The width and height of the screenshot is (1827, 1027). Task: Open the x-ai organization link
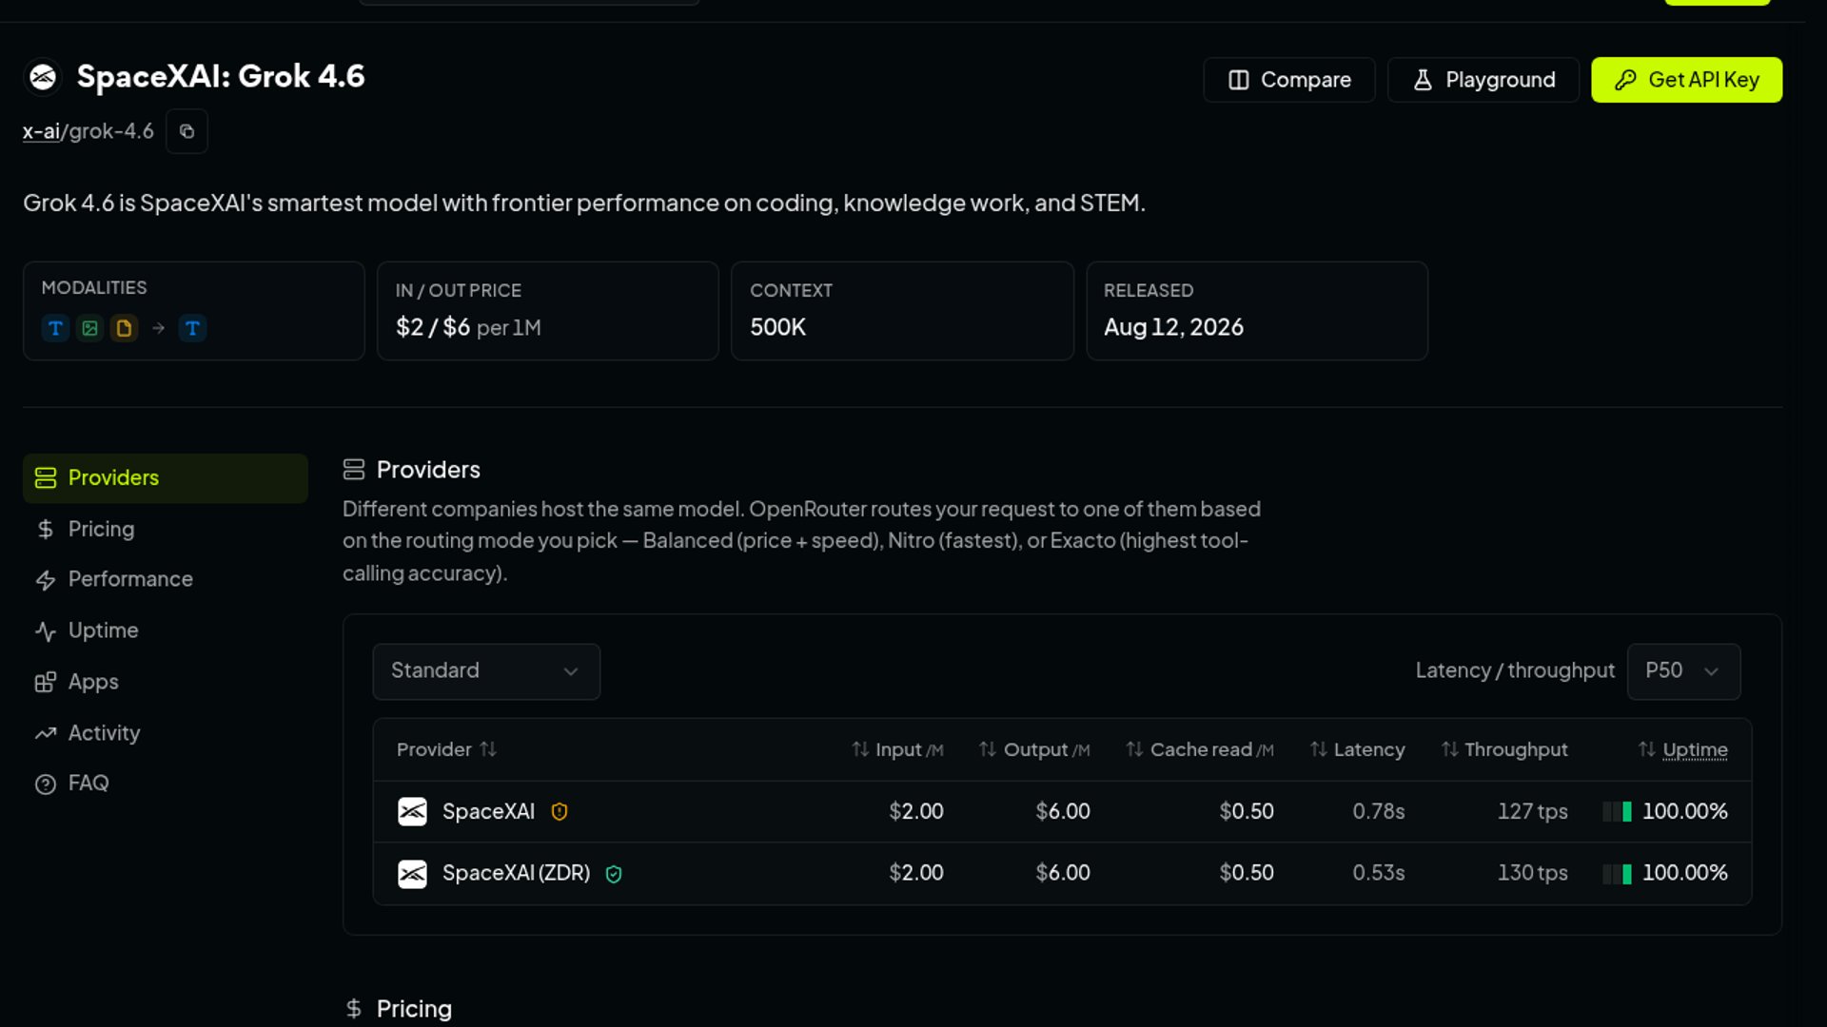[x=41, y=131]
